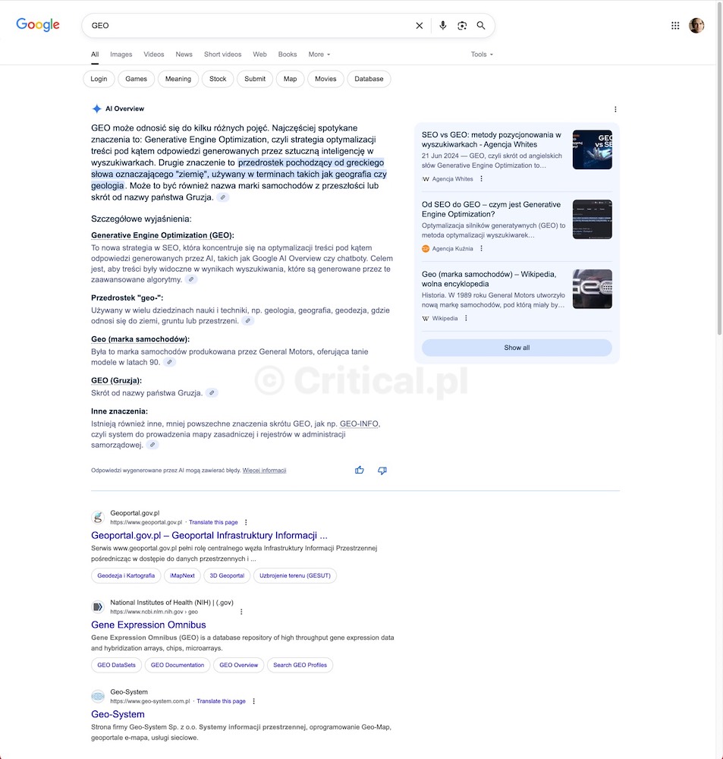
Task: Click source link icon after 'modele w latach 90.'
Action: [169, 362]
